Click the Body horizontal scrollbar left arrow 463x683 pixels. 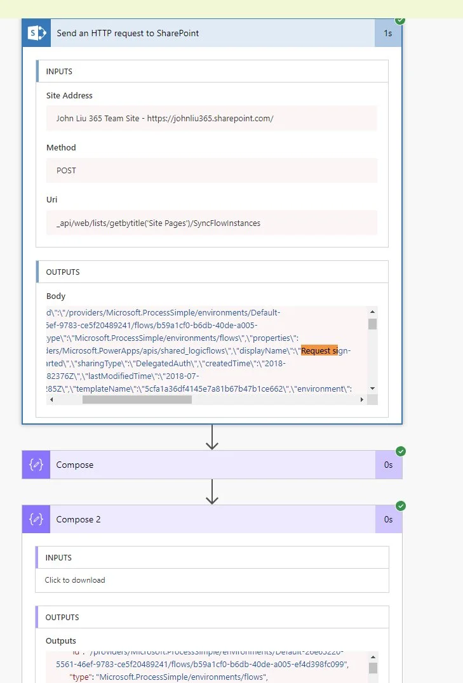click(x=51, y=400)
